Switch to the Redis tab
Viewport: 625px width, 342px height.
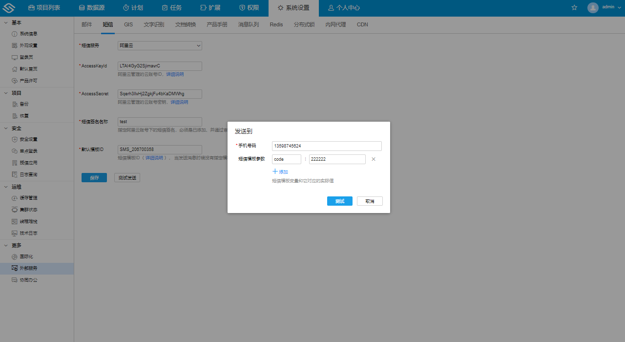276,24
